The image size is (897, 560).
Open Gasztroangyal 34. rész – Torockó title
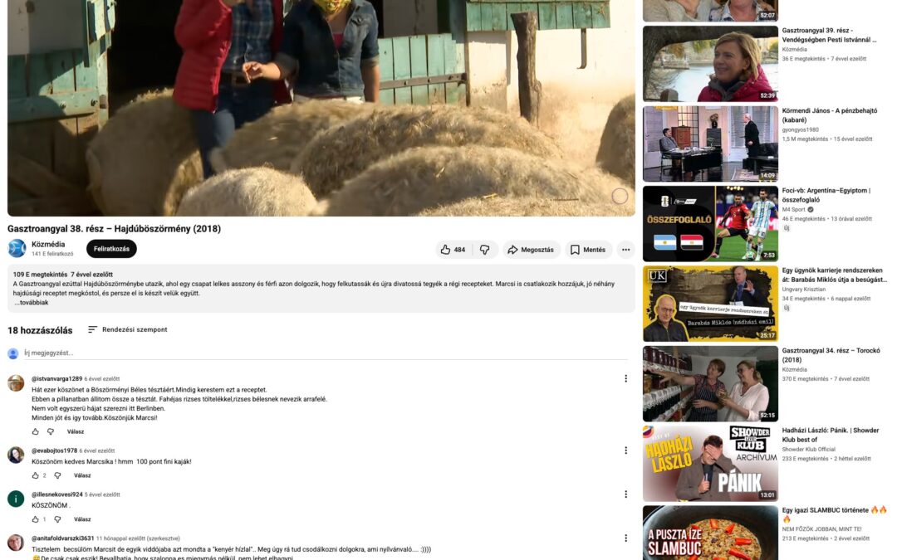[x=831, y=355]
